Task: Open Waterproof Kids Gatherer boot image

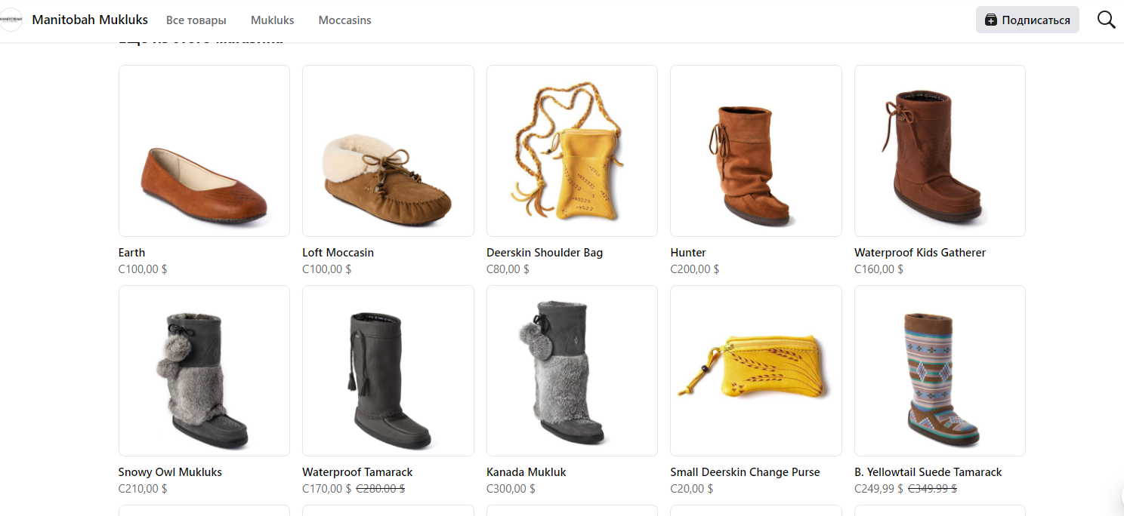Action: pyautogui.click(x=940, y=151)
